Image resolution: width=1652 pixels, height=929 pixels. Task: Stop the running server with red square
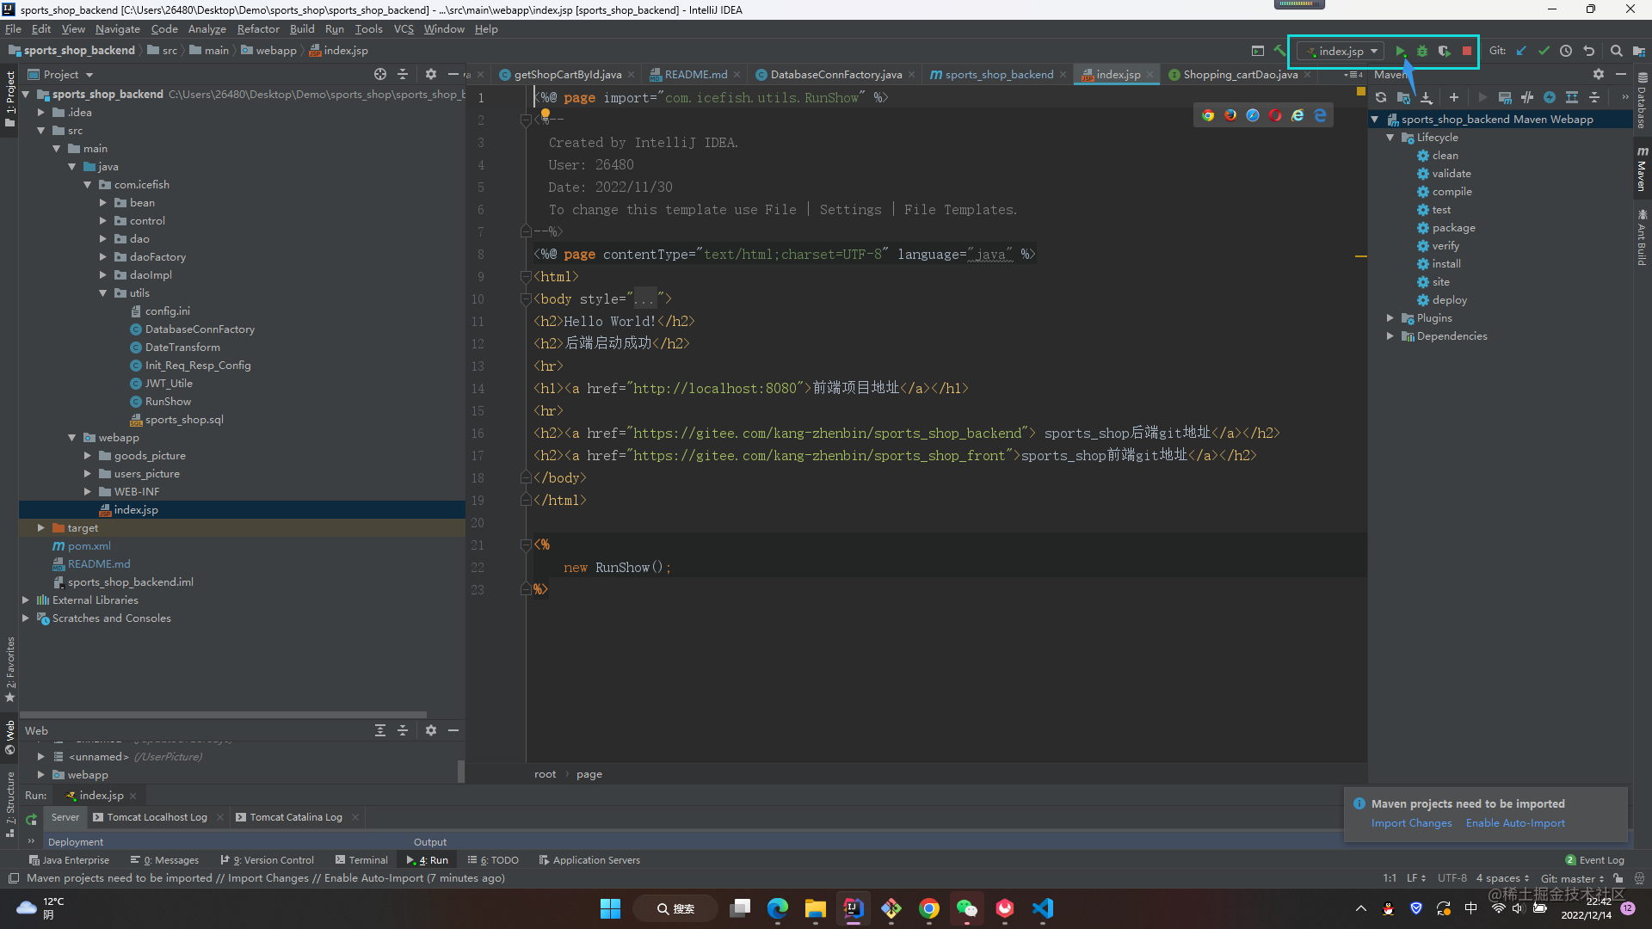point(1467,52)
